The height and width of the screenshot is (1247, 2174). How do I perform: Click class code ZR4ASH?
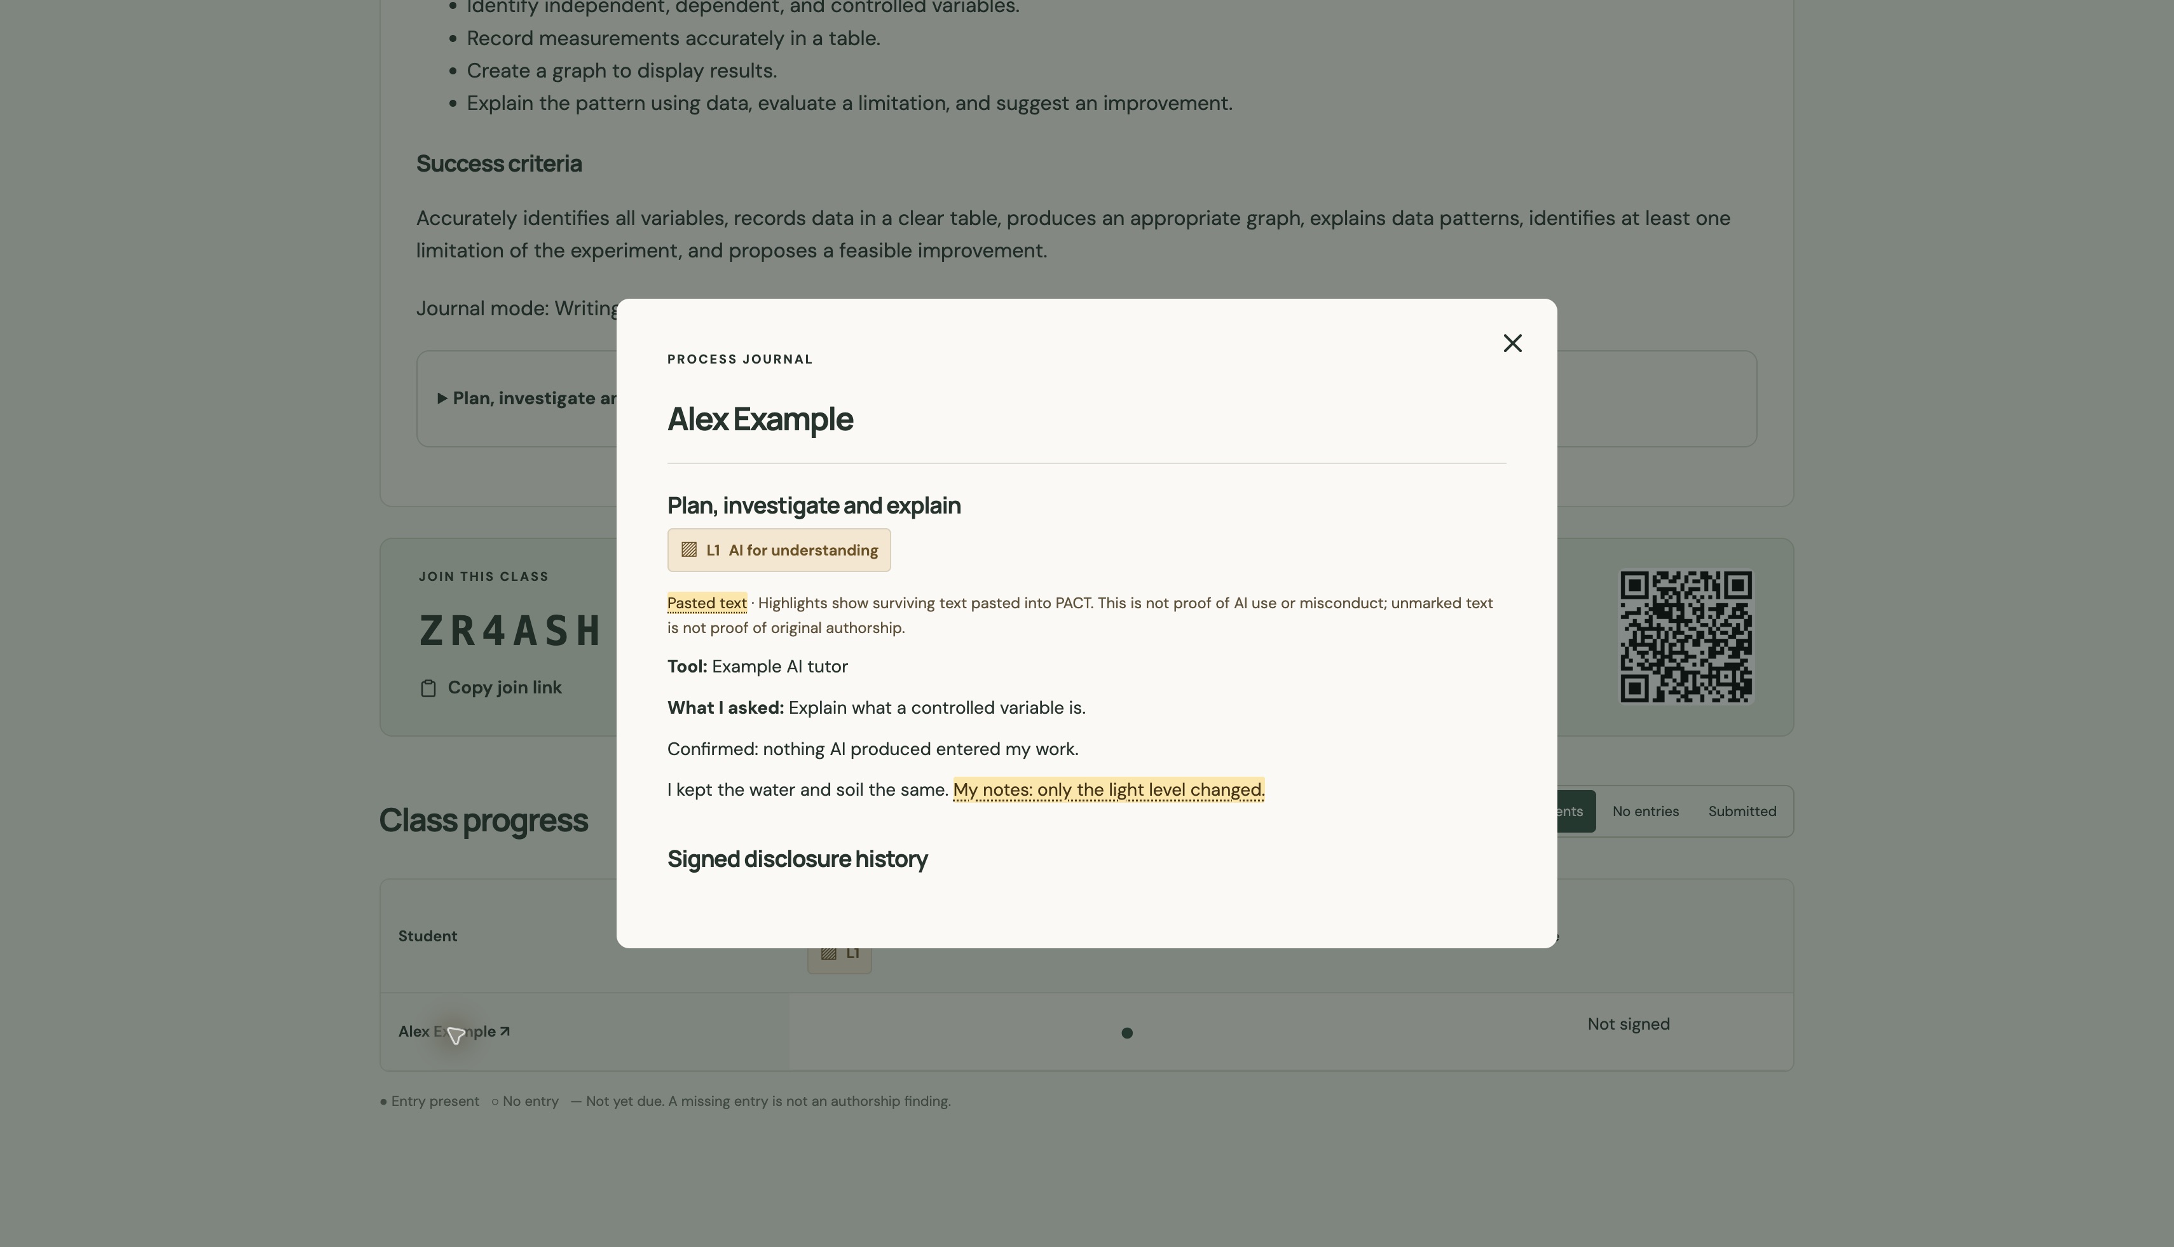tap(510, 631)
